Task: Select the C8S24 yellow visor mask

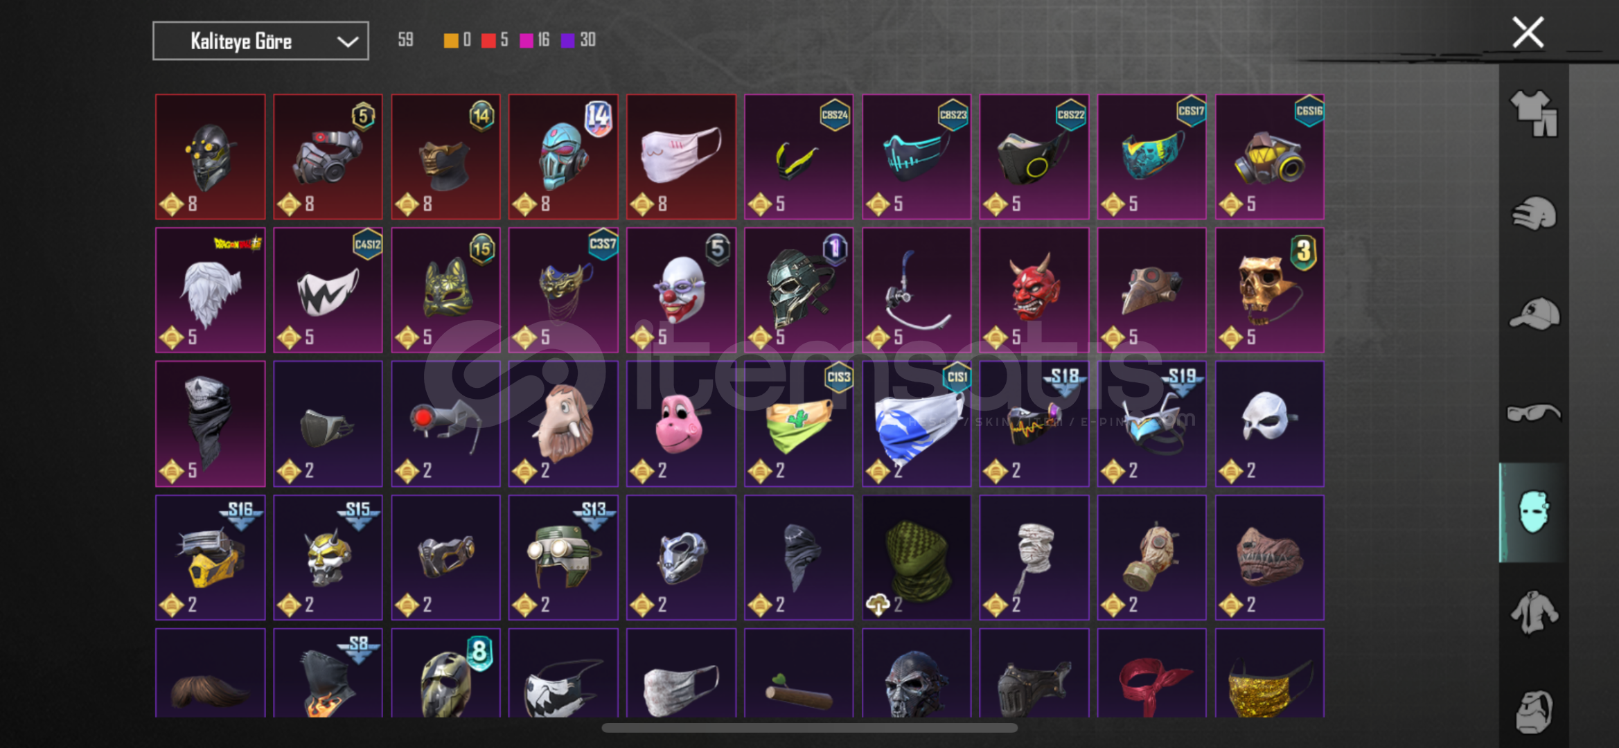Action: click(799, 157)
